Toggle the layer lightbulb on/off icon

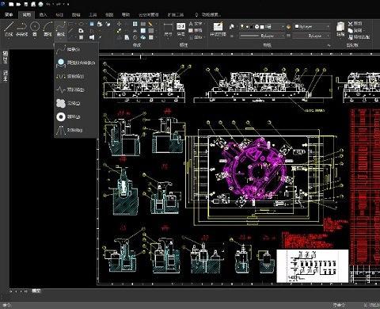pyautogui.click(x=242, y=27)
